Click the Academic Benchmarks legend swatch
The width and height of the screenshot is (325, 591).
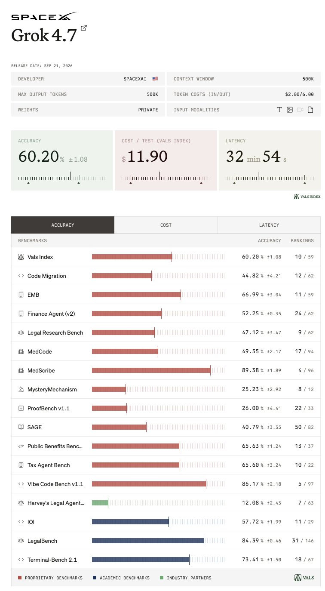coord(95,578)
